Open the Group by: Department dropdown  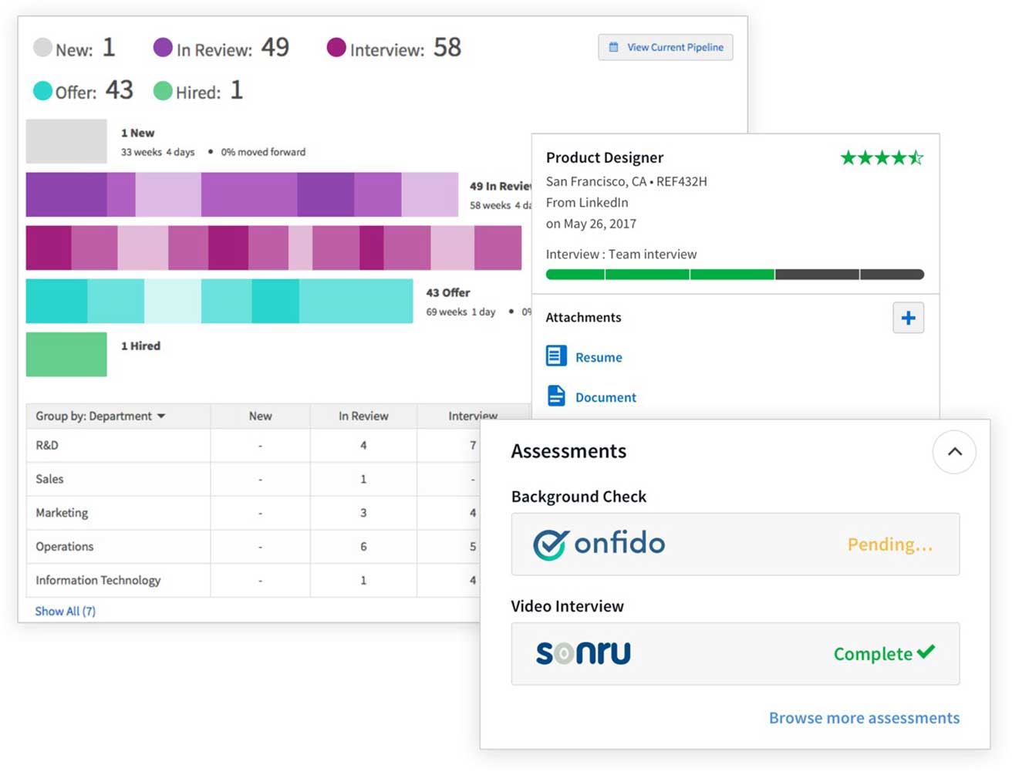[x=100, y=416]
